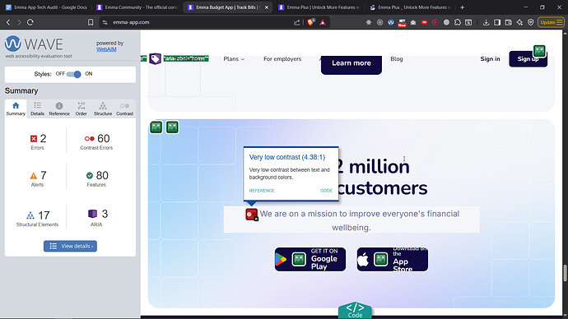Toggle the Styles OFF/ON switch

tap(73, 74)
